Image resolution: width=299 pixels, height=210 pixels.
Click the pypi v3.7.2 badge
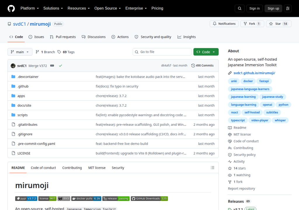click(x=26, y=199)
